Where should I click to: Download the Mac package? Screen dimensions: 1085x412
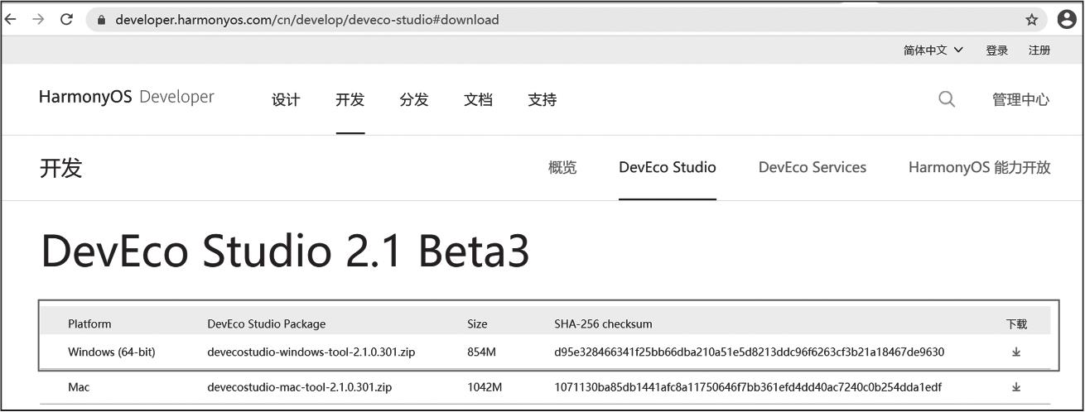click(x=1016, y=387)
